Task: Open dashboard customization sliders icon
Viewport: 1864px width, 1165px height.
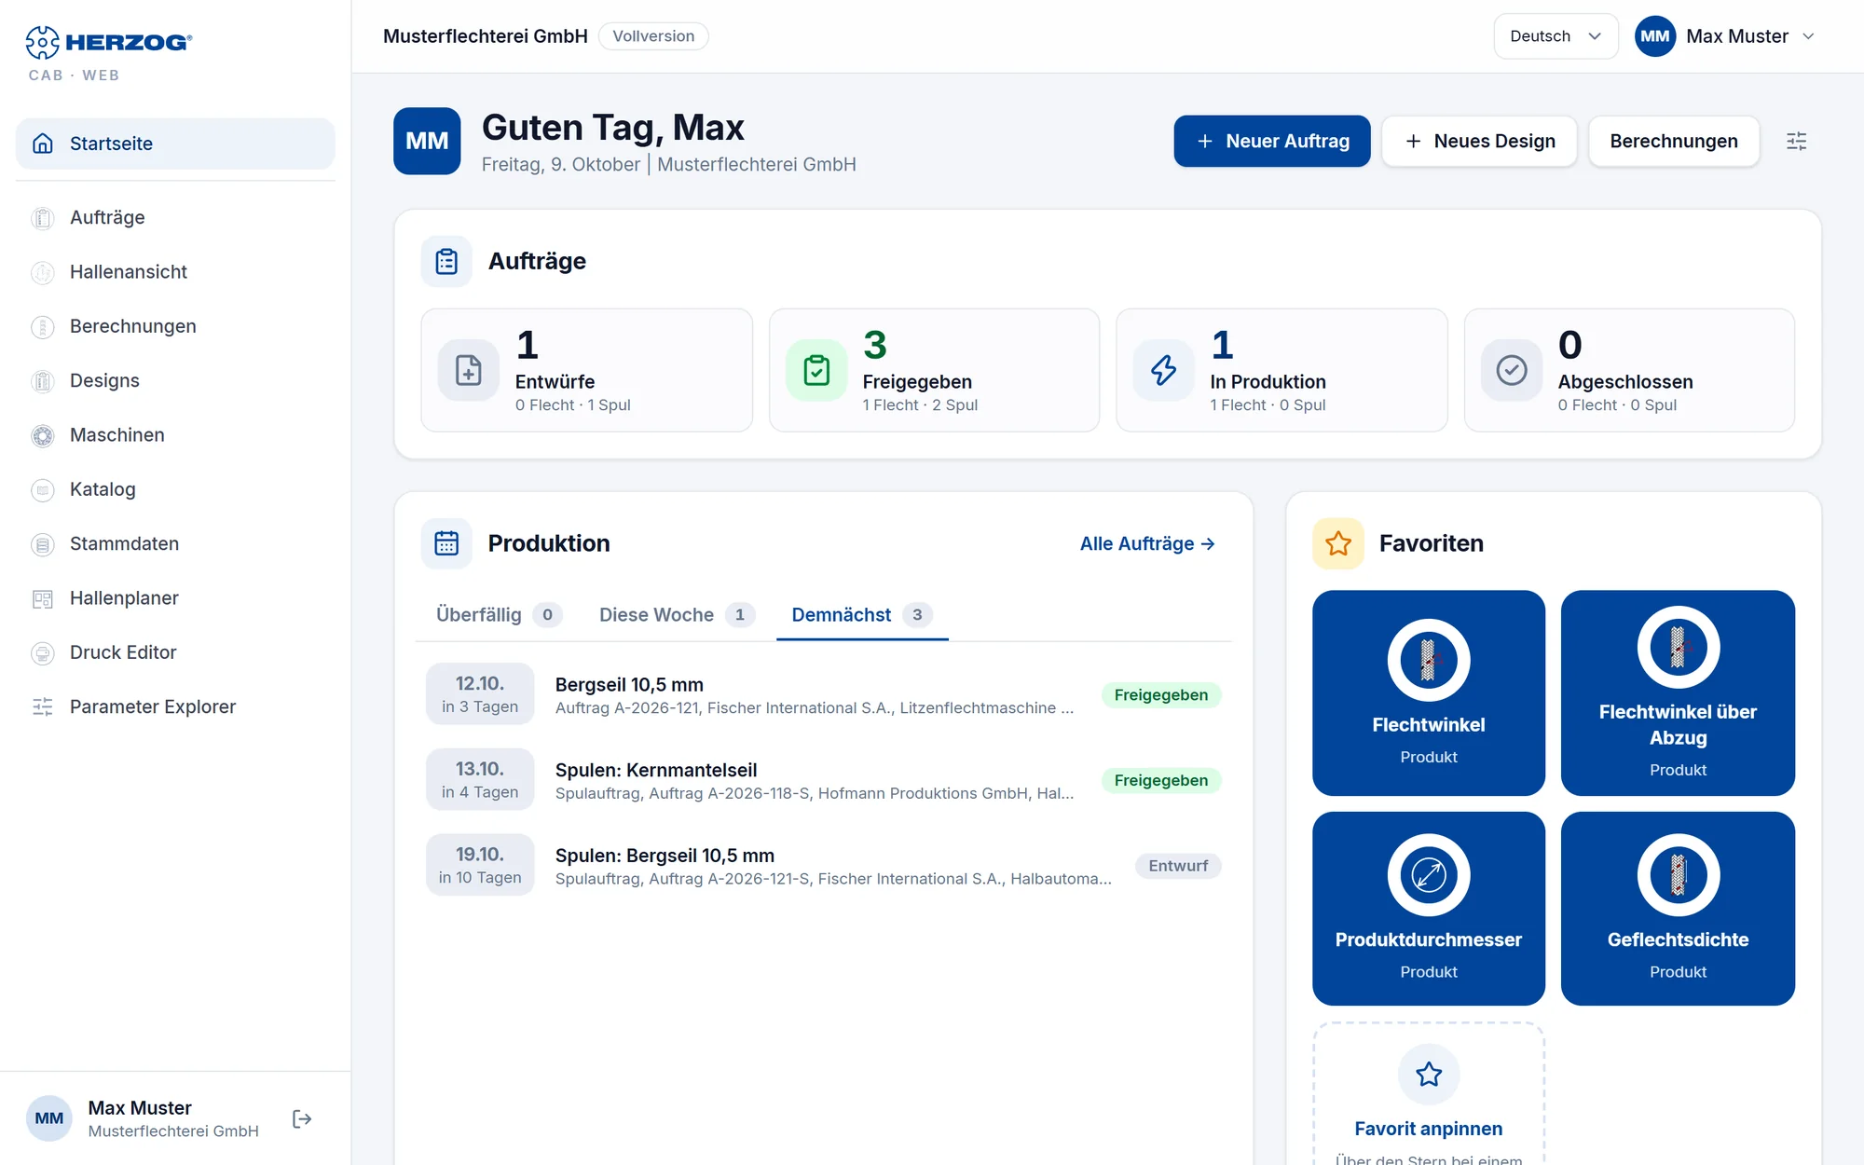Action: [x=1796, y=141]
